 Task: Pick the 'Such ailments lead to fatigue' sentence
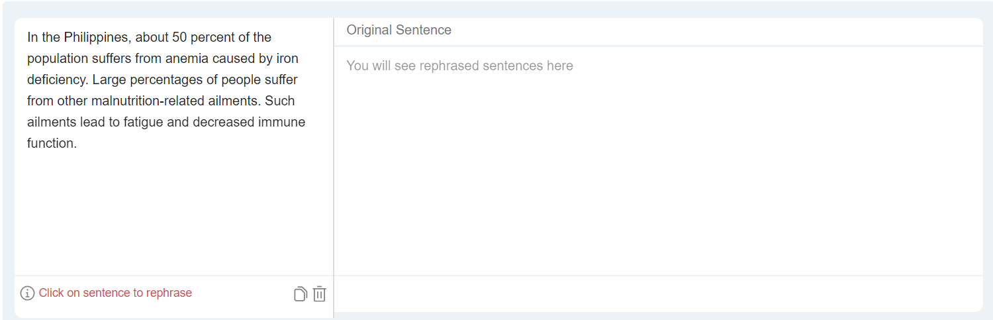(x=165, y=123)
